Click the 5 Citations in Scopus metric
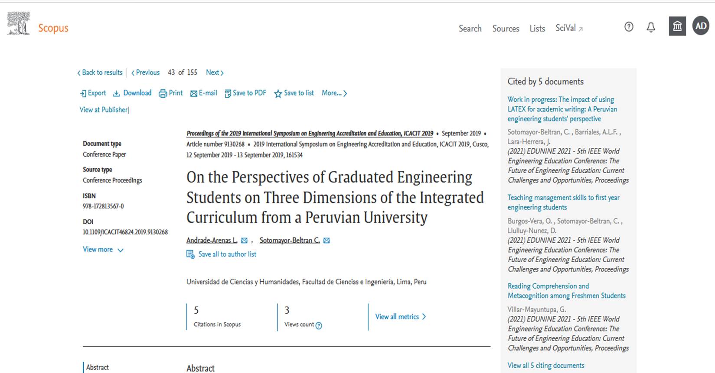This screenshot has height=373, width=715. tap(217, 317)
